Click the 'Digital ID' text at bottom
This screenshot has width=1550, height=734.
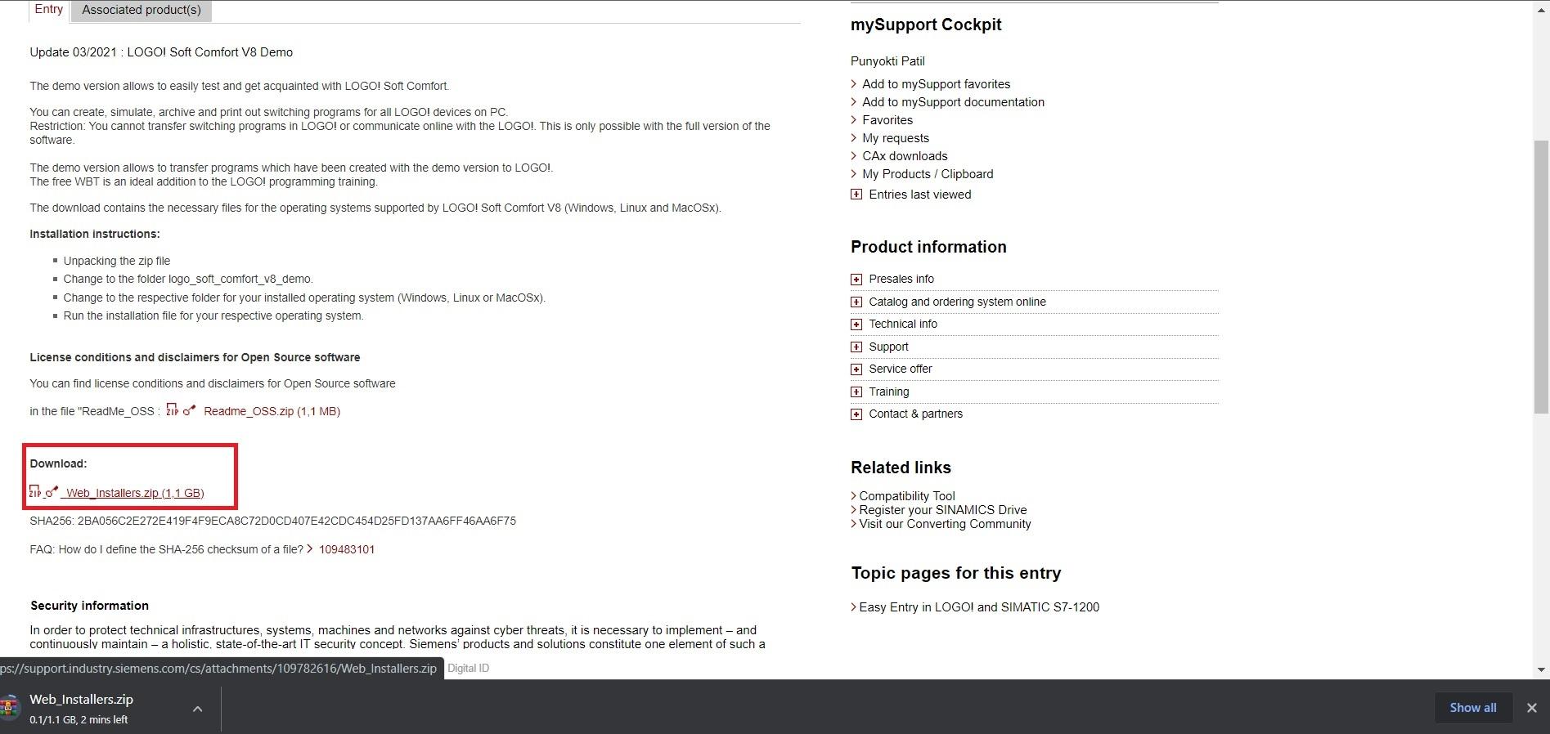pos(469,668)
